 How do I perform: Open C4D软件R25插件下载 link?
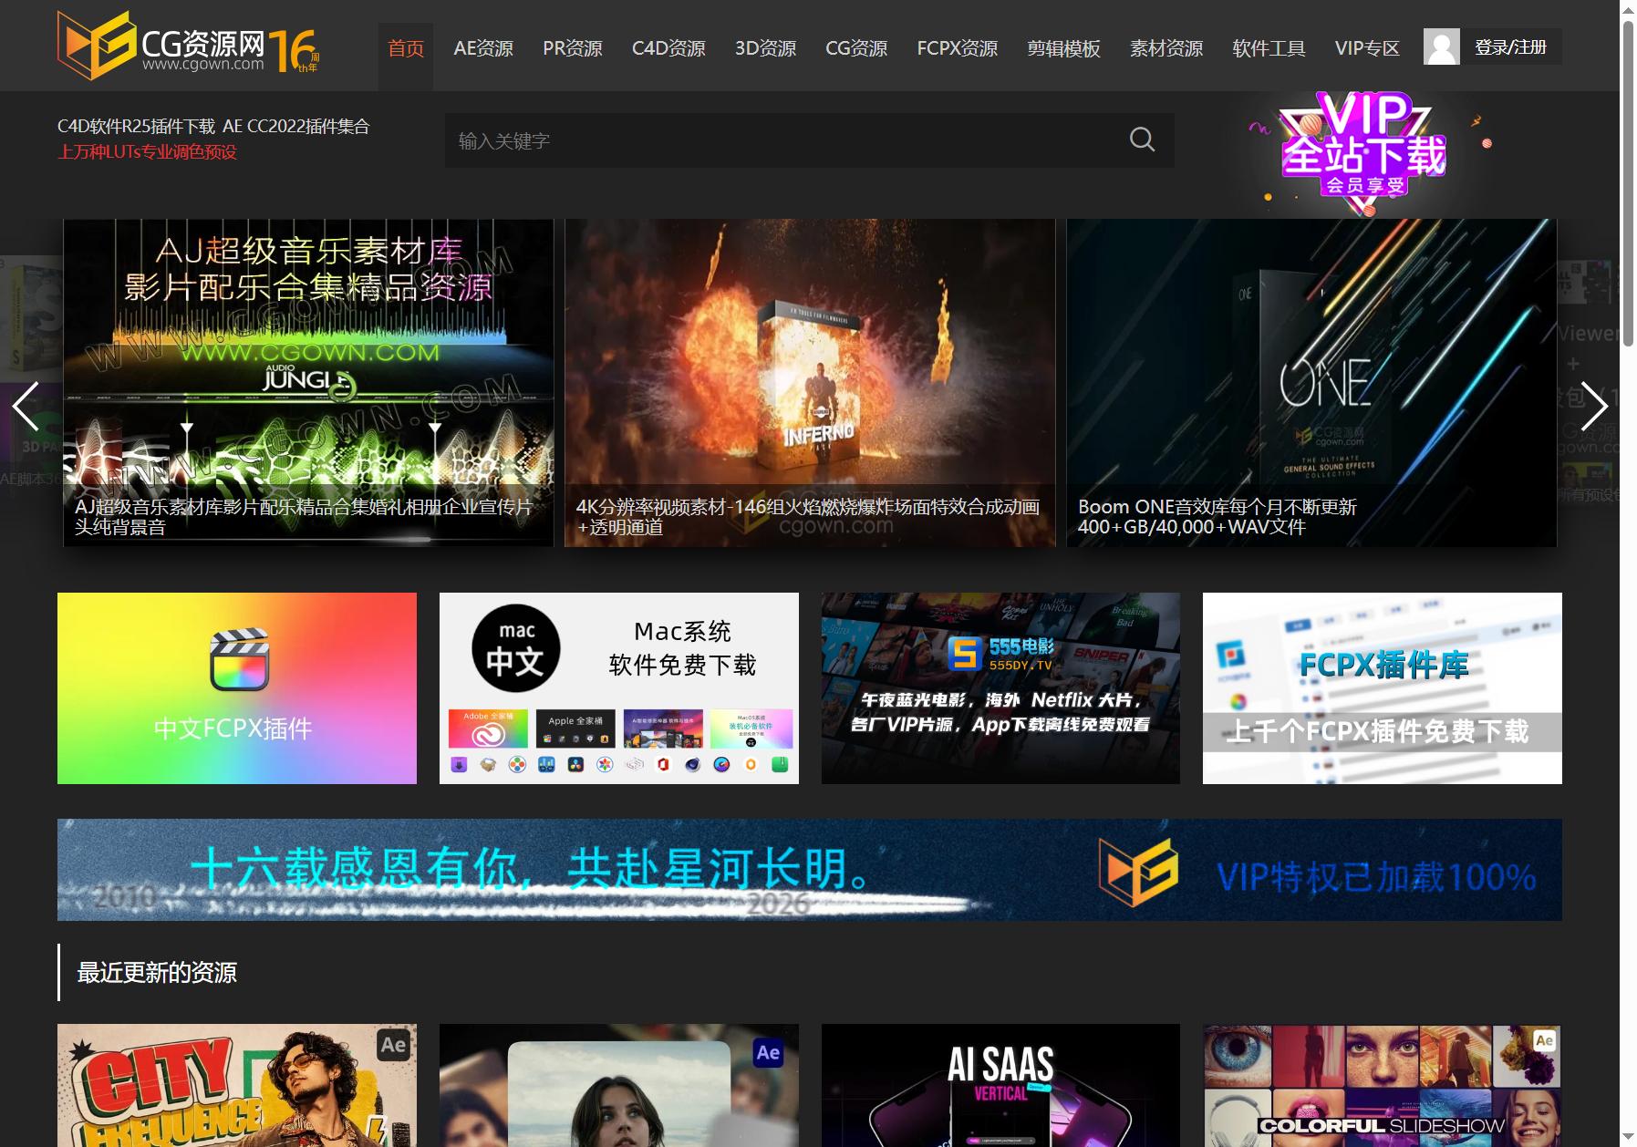[x=136, y=126]
